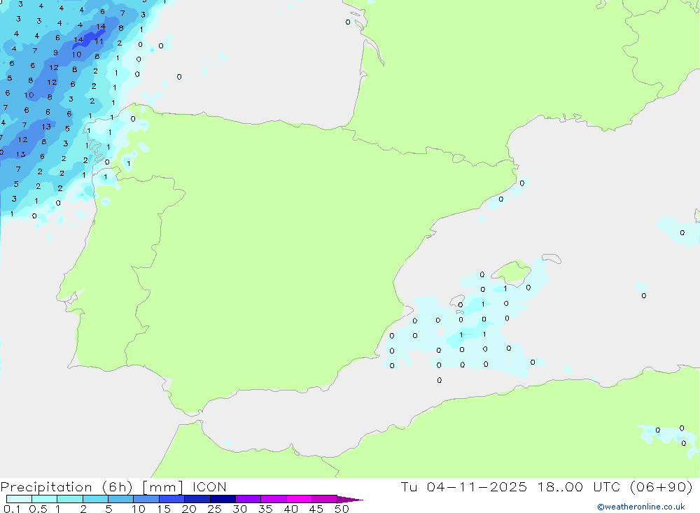Image resolution: width=700 pixels, height=513 pixels.
Task: Pick the 15–20 mm legend color swatch
Action: pyautogui.click(x=171, y=499)
